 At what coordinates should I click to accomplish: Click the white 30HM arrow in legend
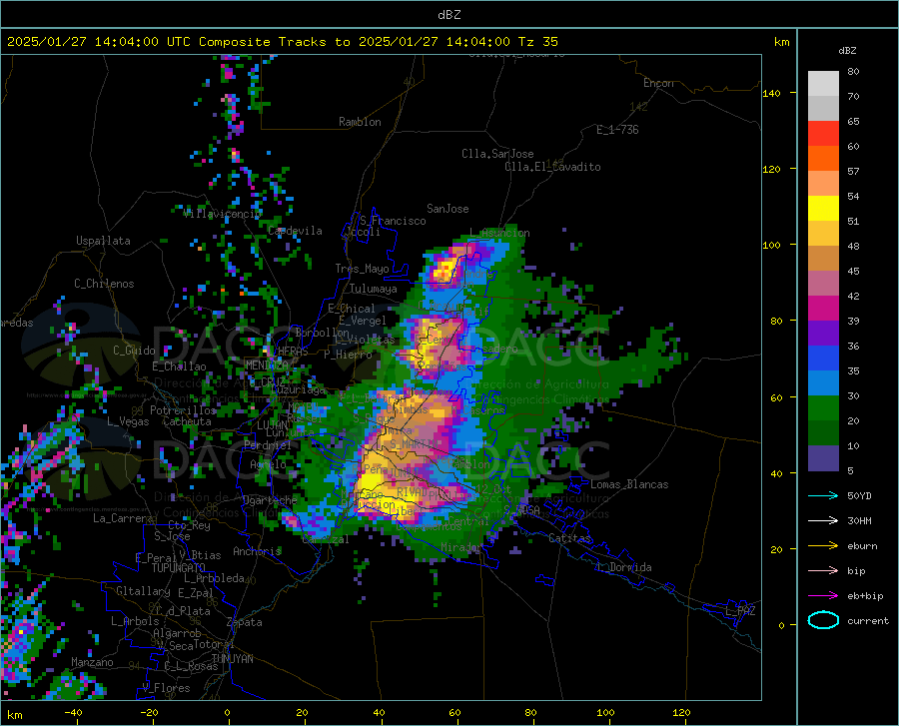click(823, 520)
